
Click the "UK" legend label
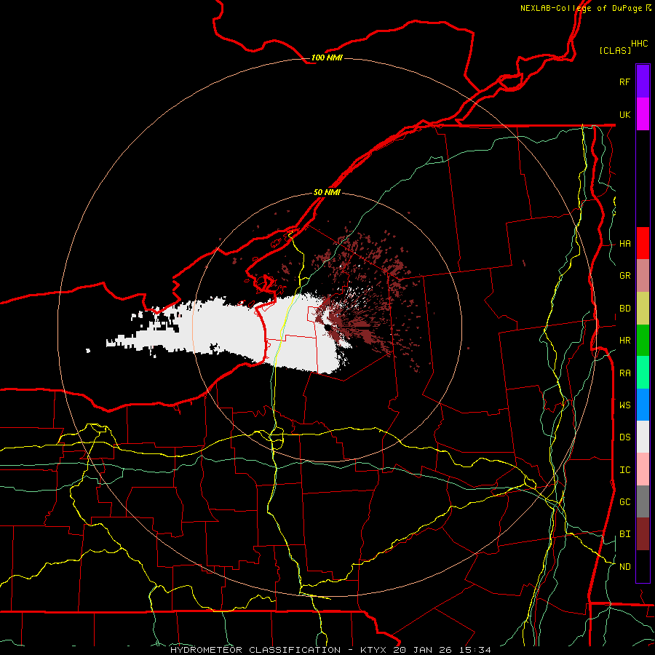click(x=624, y=114)
